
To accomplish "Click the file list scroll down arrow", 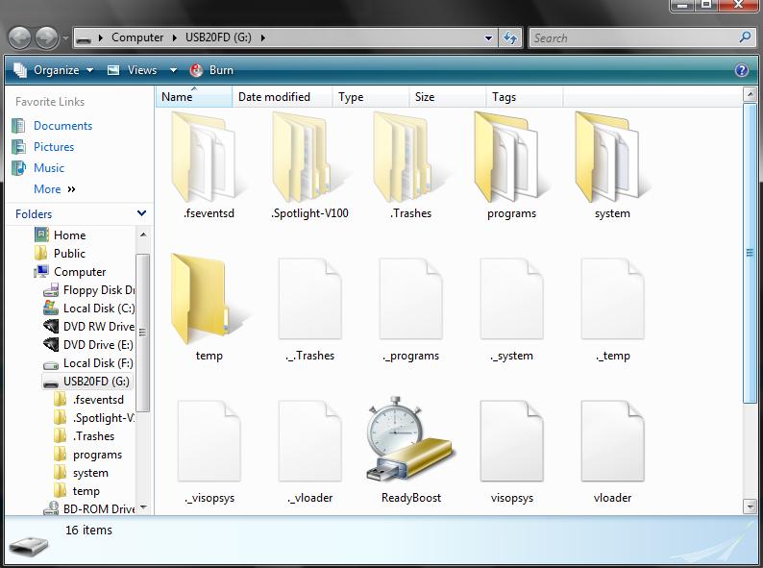I will click(x=750, y=506).
